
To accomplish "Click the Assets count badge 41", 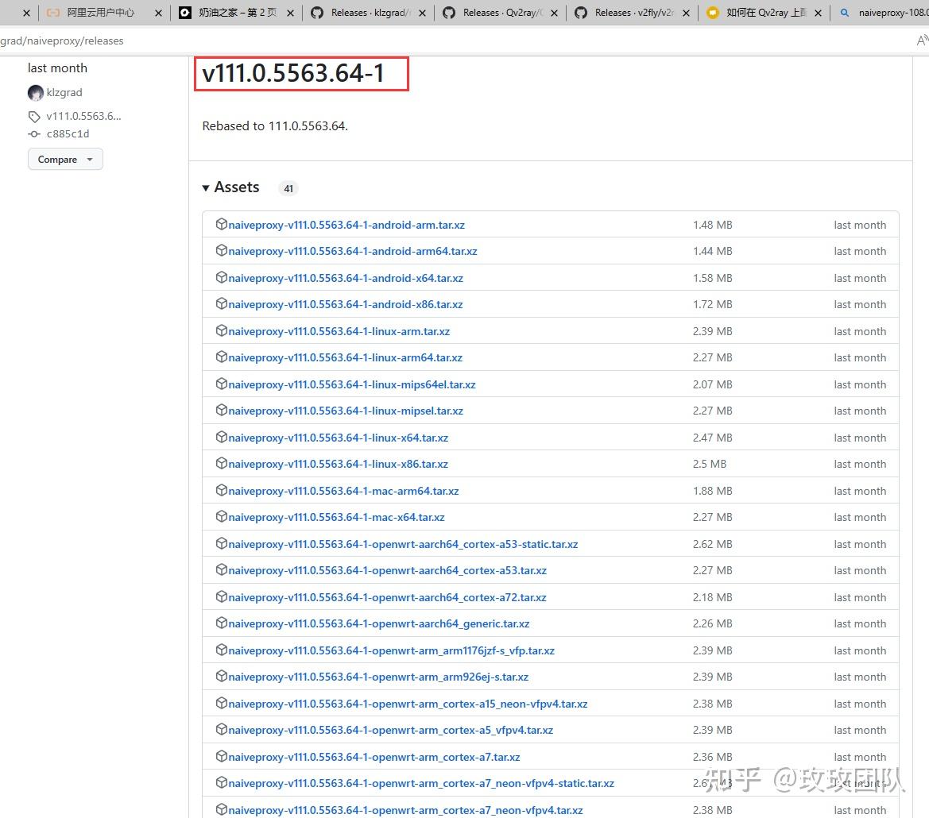I will tap(288, 188).
